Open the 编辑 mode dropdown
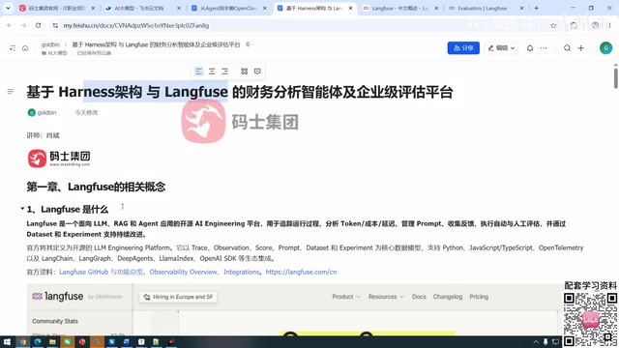 click(x=501, y=47)
